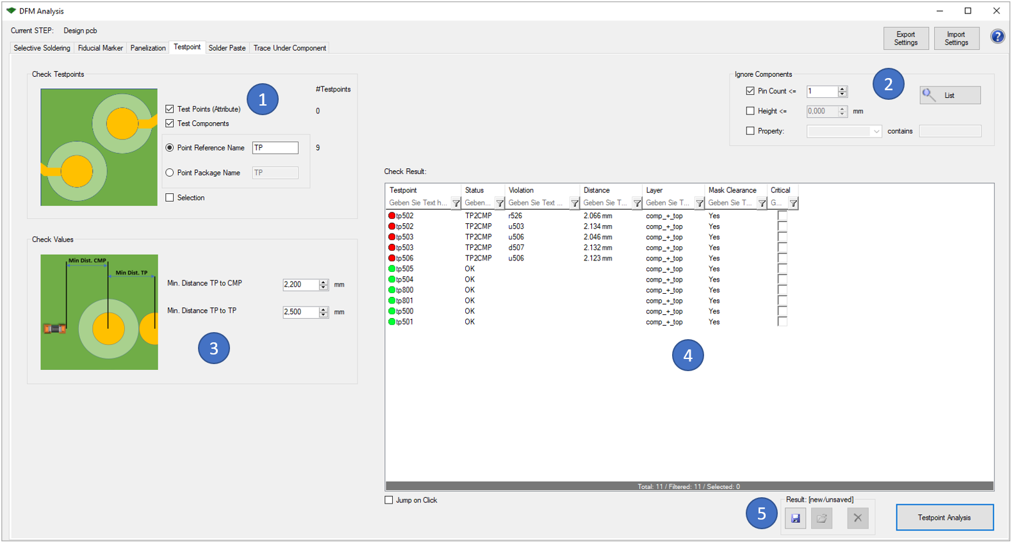Image resolution: width=1011 pixels, height=542 pixels.
Task: Open the Critical column filter icon
Action: click(793, 203)
